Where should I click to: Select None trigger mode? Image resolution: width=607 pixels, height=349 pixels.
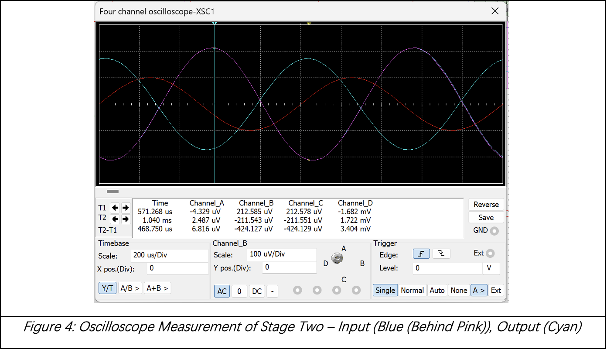pos(459,290)
